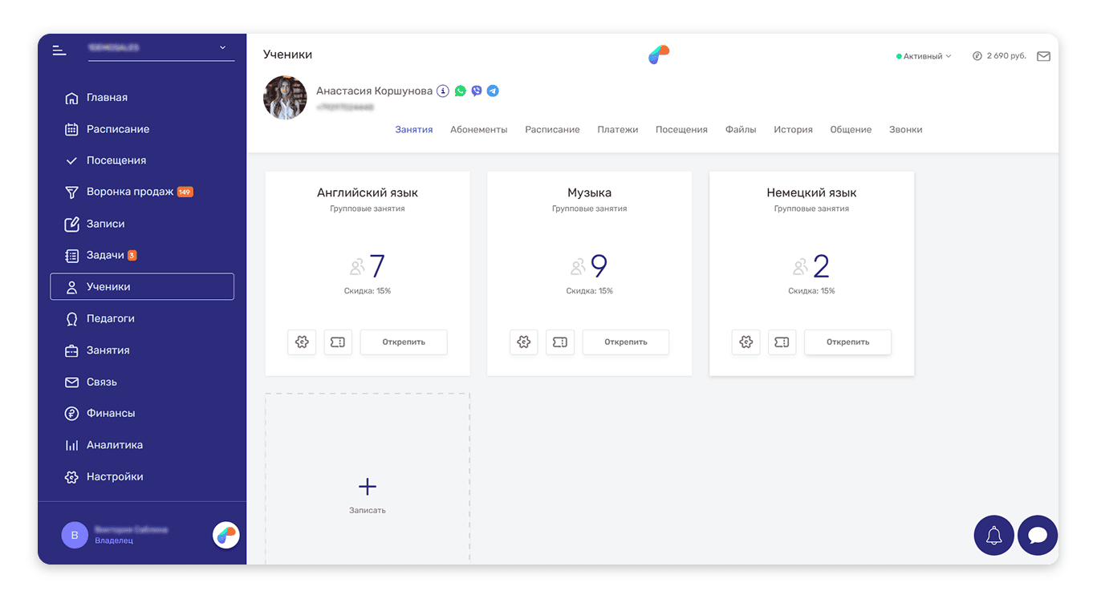Switch to the Абонементы tab
The image size is (1097, 599).
pos(478,130)
